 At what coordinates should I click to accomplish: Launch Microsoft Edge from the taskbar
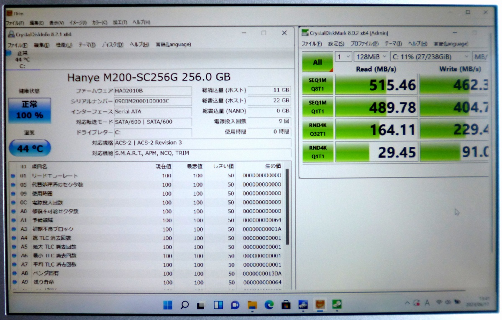(269, 305)
